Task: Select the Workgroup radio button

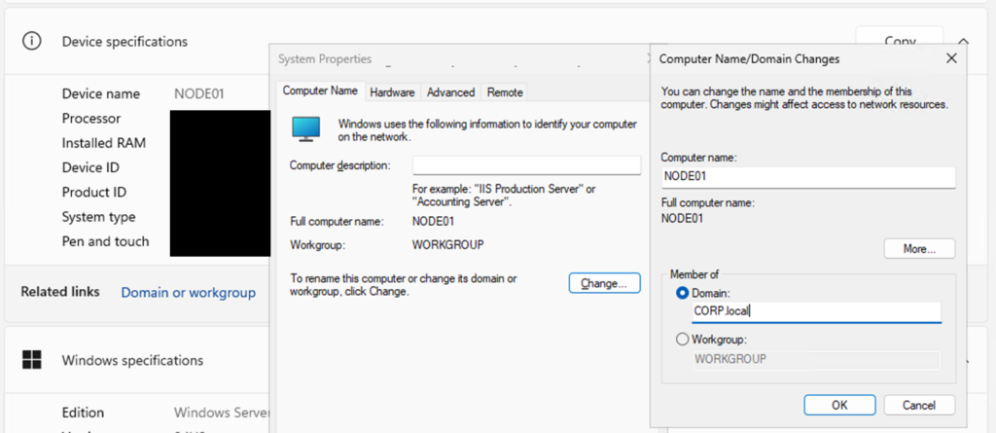Action: pyautogui.click(x=682, y=340)
